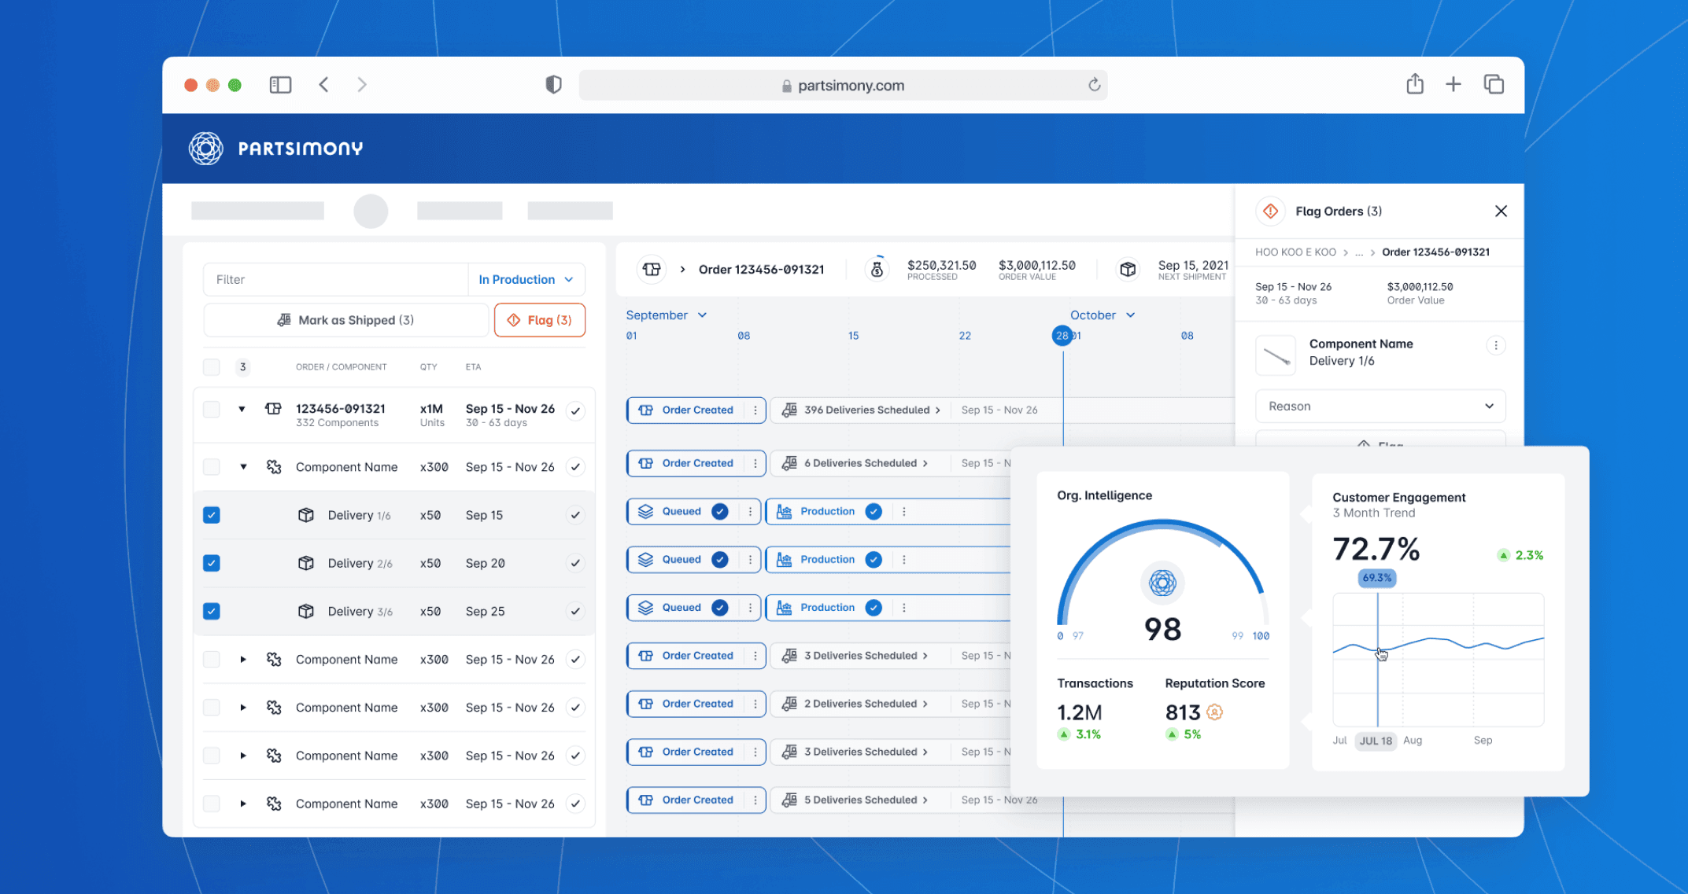1688x894 pixels.
Task: Open the In Production filter dropdown
Action: tap(526, 280)
